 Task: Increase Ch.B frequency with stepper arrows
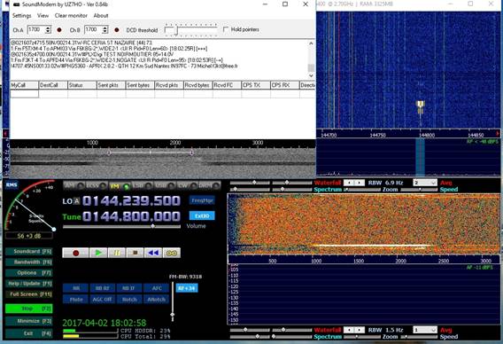point(105,28)
